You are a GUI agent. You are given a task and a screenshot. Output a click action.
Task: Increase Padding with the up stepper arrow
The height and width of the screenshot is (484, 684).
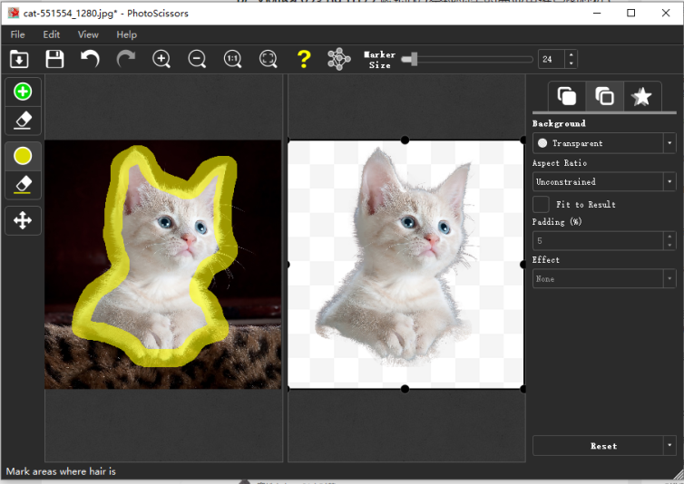click(669, 237)
